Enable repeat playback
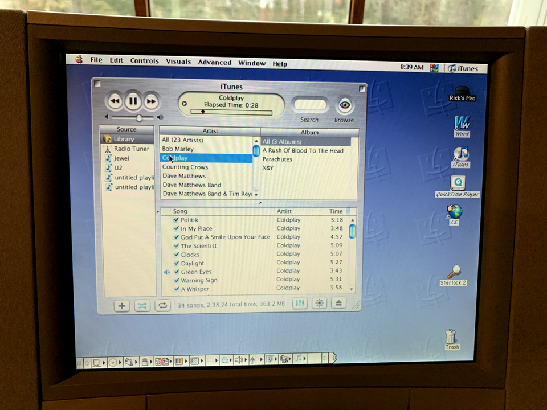The image size is (547, 410). click(x=162, y=306)
